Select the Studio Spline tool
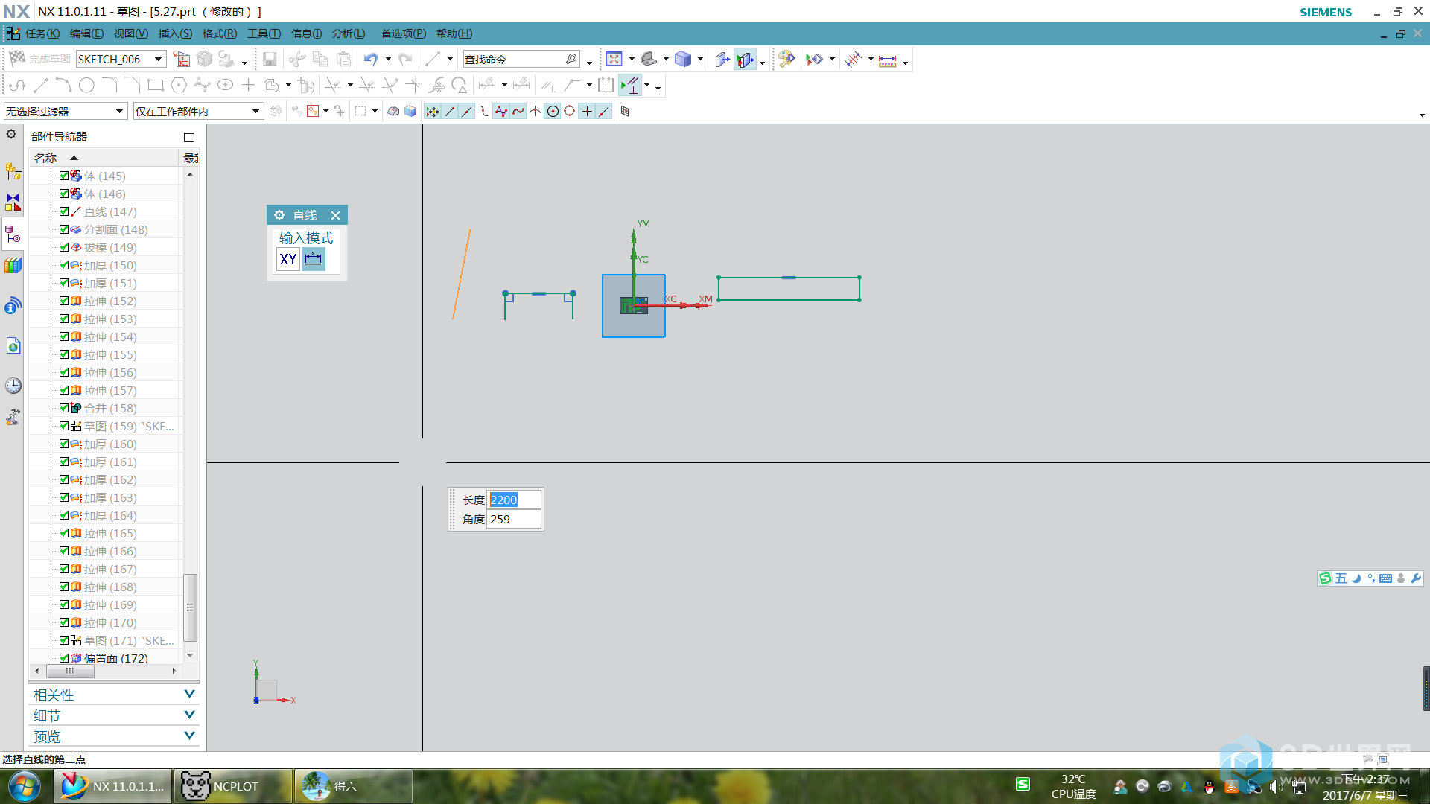 tap(201, 85)
